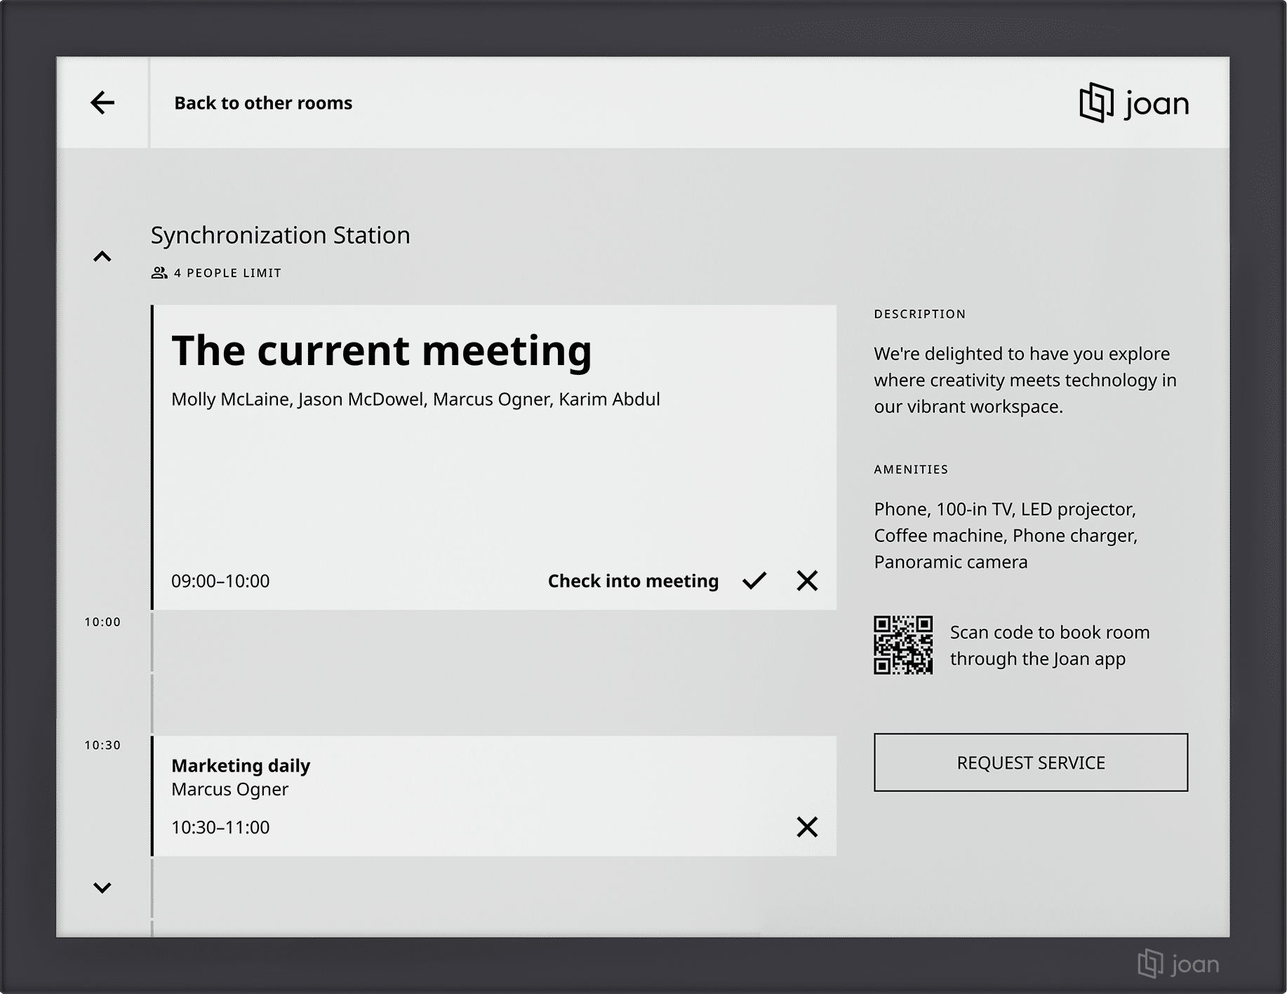
Task: Confirm check-in with the checkmark icon
Action: 754,581
